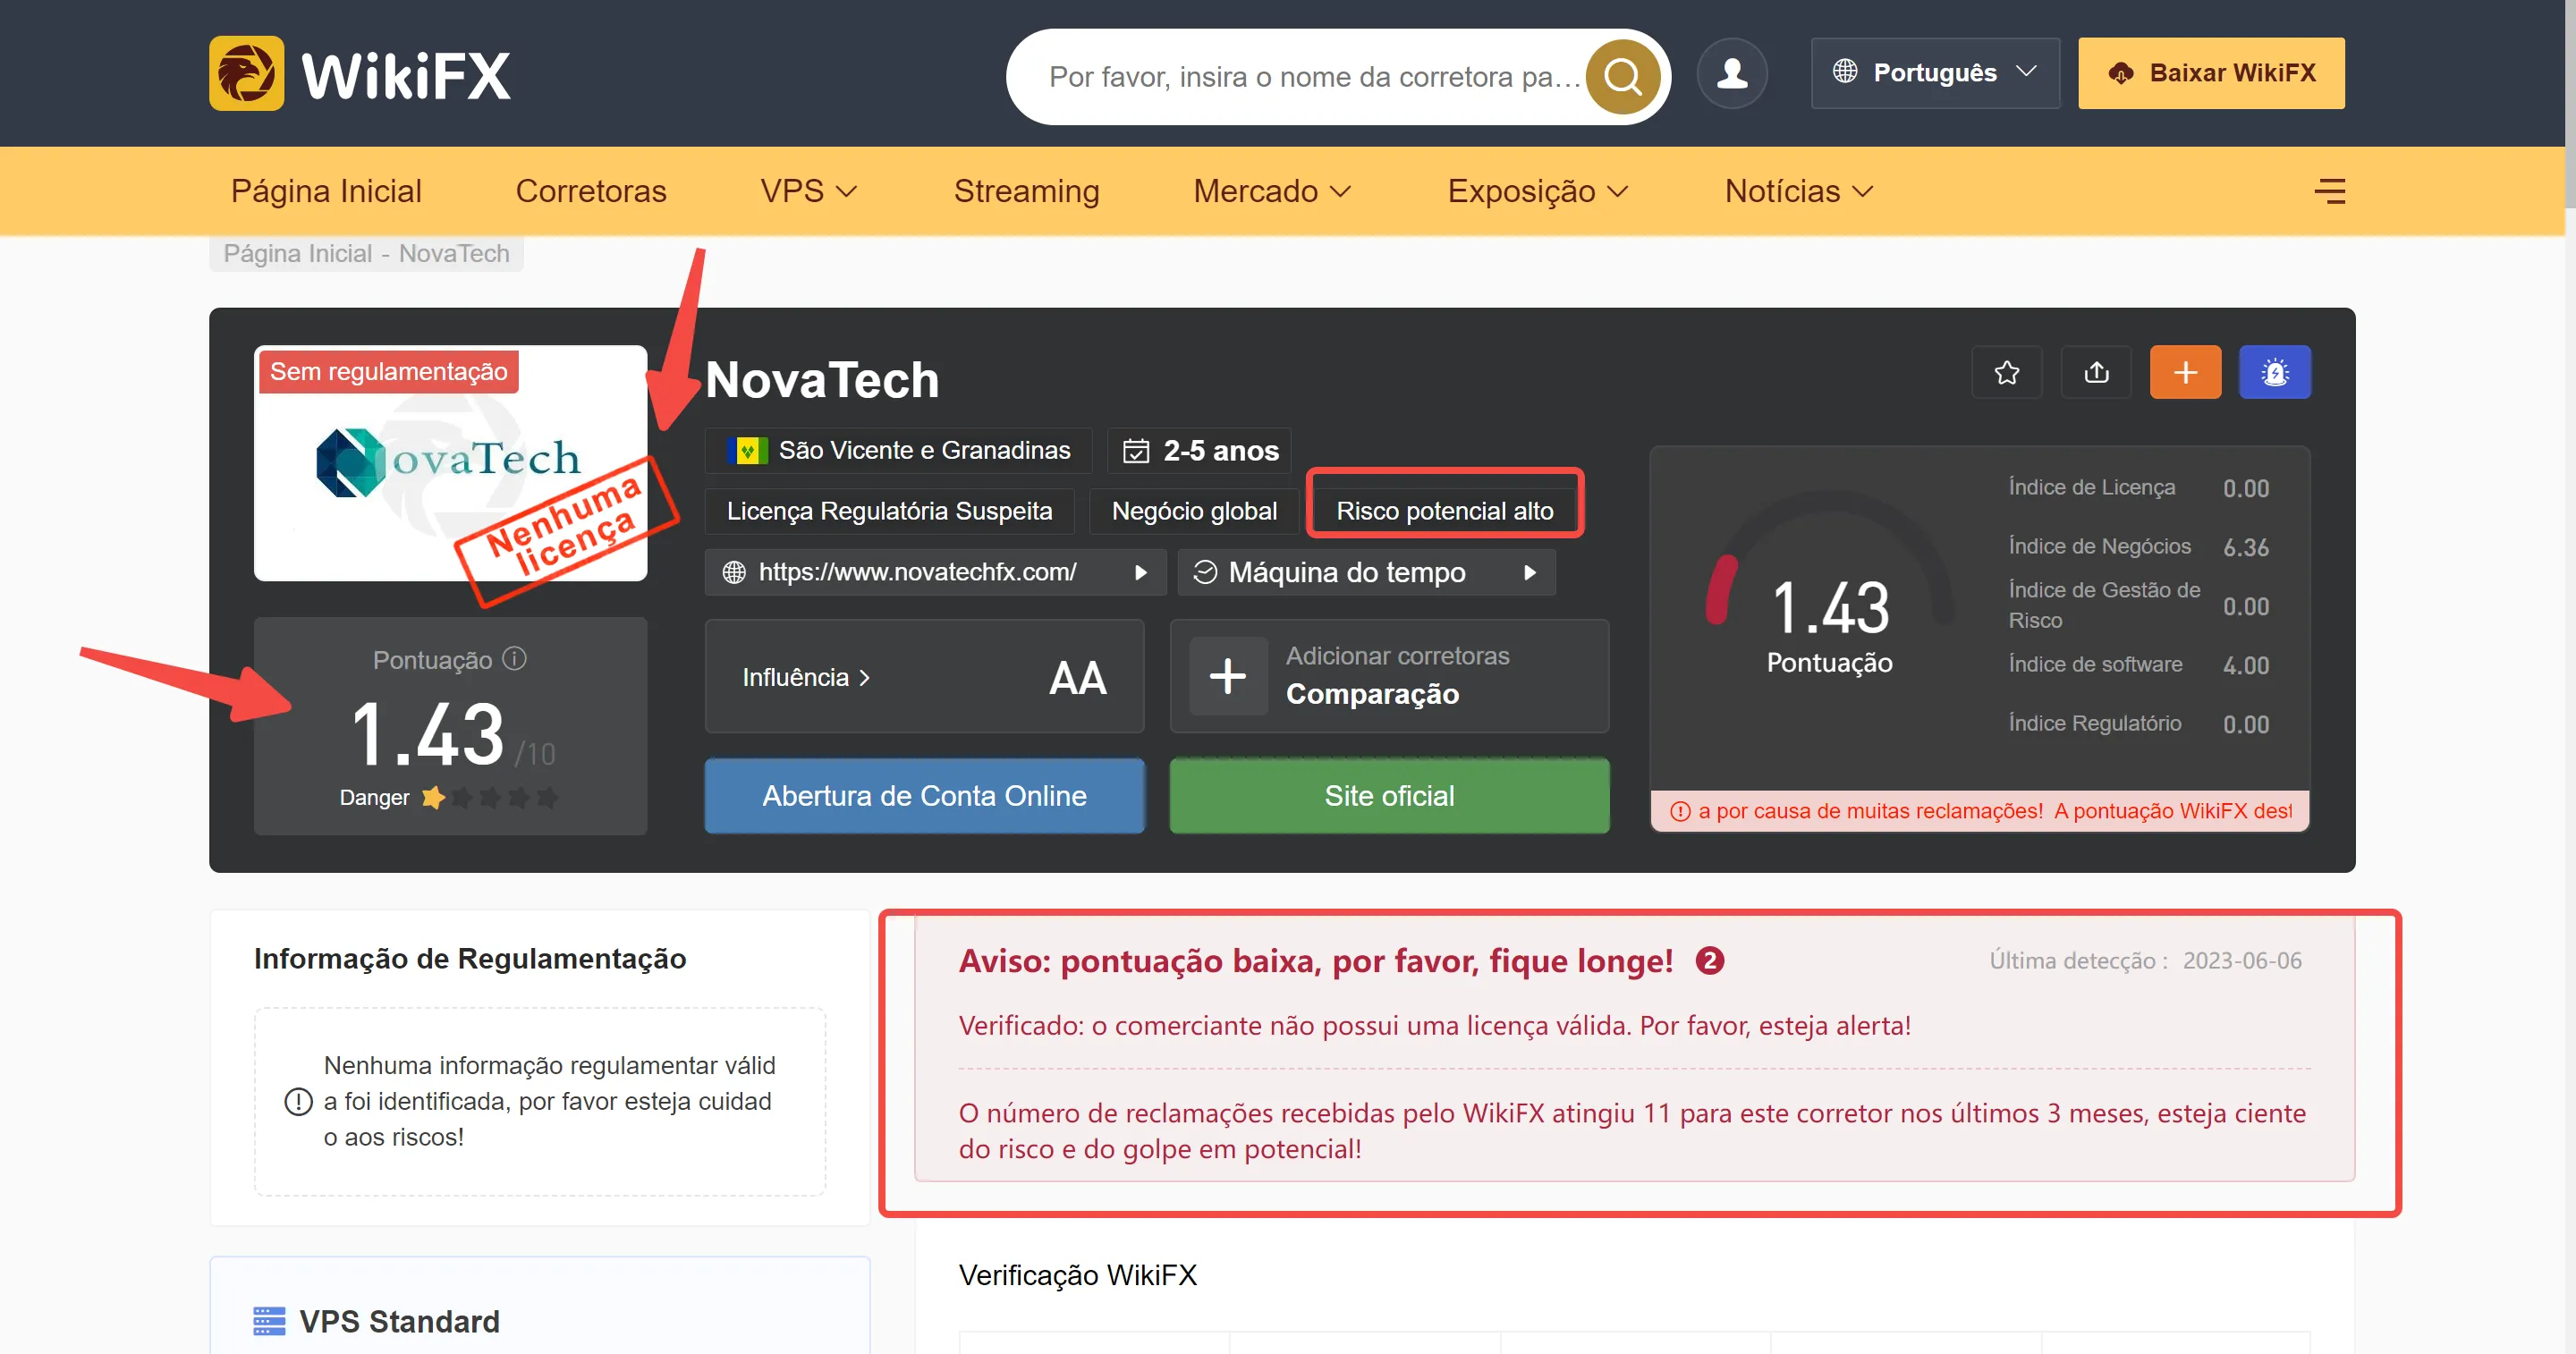Click the Sem regulamentação red label
Screen dimensions: 2576x1354
coord(388,372)
